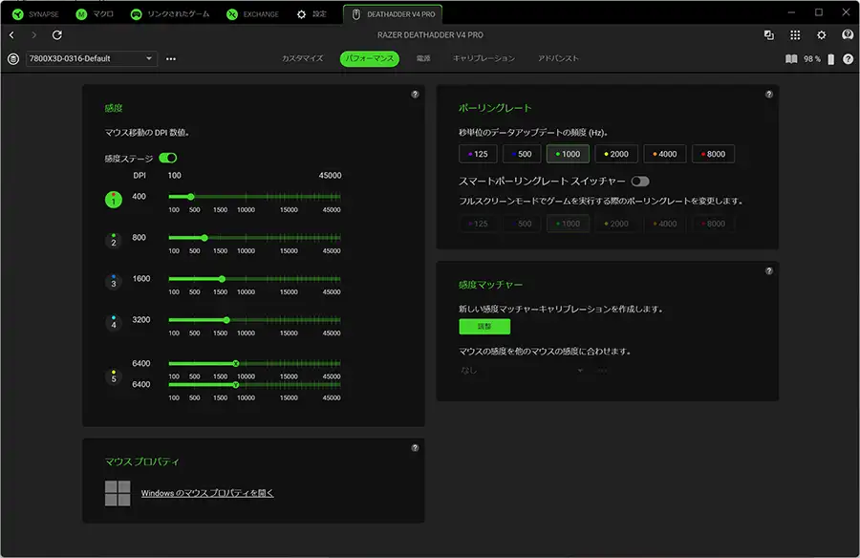The image size is (860, 558).
Task: Click the mouse icon on DeathAdder tab
Action: 356,14
